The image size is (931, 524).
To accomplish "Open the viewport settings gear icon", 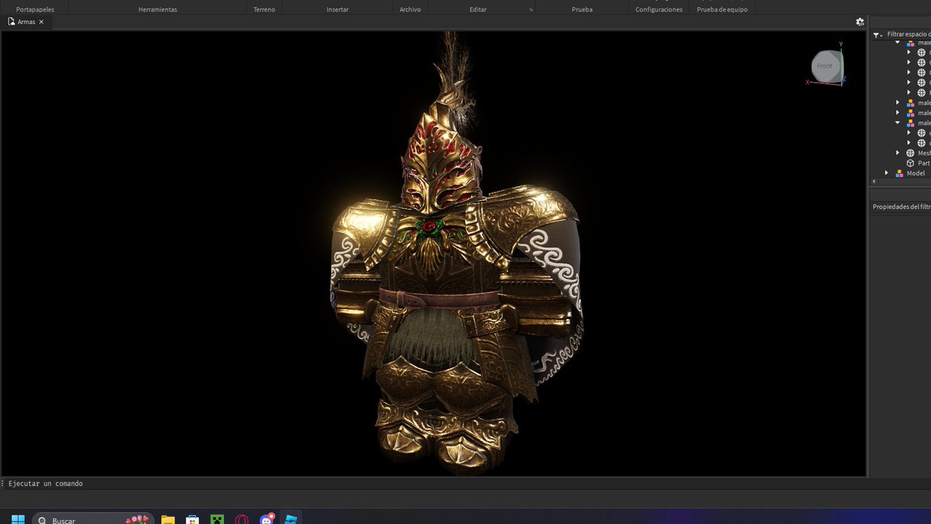I will (x=860, y=22).
